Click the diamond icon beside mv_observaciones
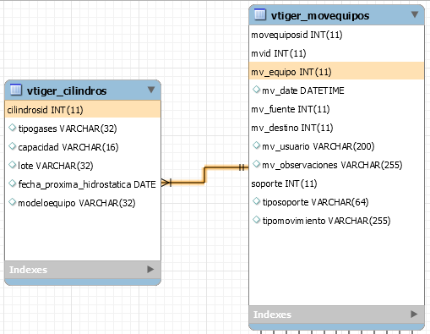The width and height of the screenshot is (430, 334). coord(256,164)
